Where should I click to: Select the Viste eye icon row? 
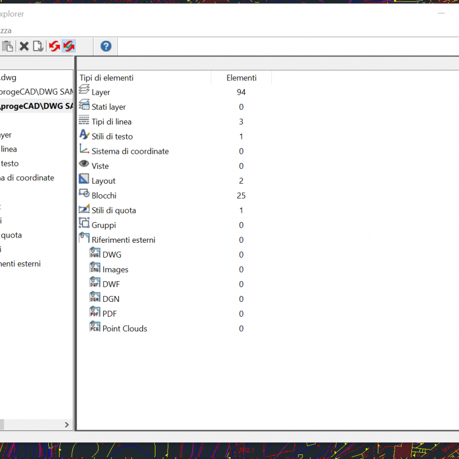pyautogui.click(x=100, y=166)
